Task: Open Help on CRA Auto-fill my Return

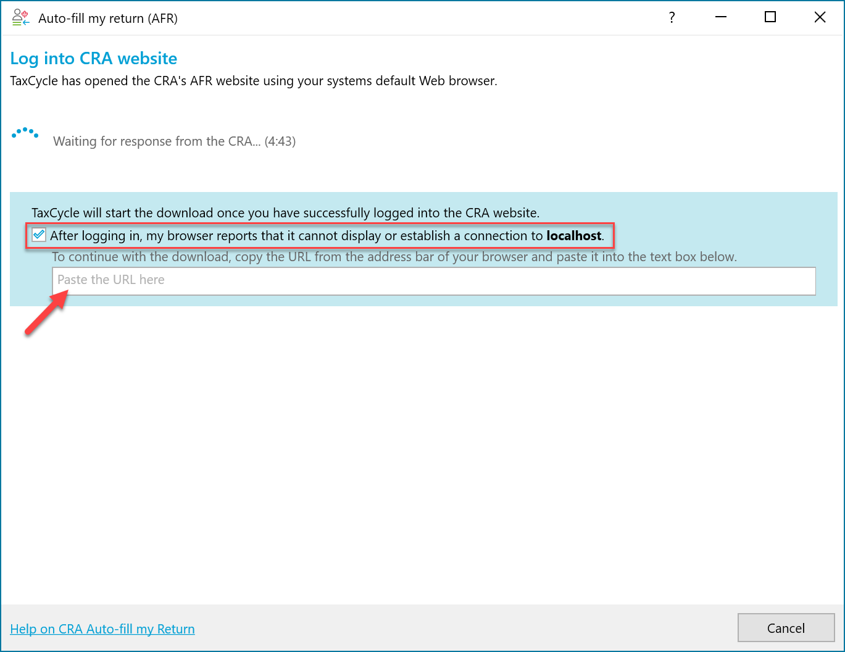Action: (102, 629)
